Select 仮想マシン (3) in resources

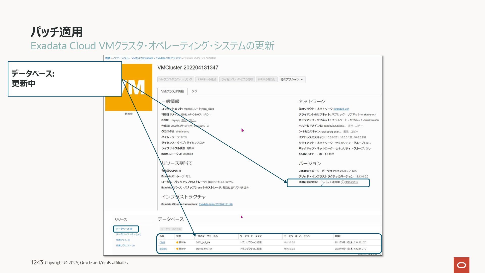[123, 240]
